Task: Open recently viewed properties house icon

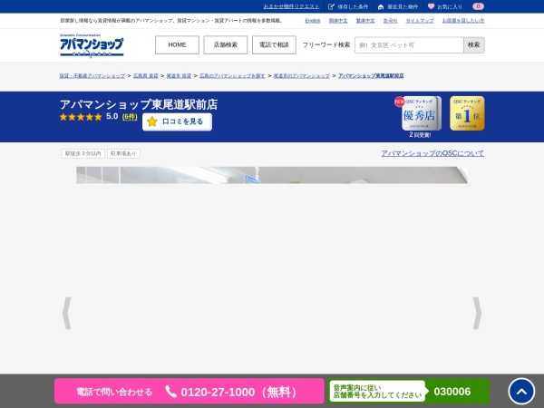Action: point(398,6)
